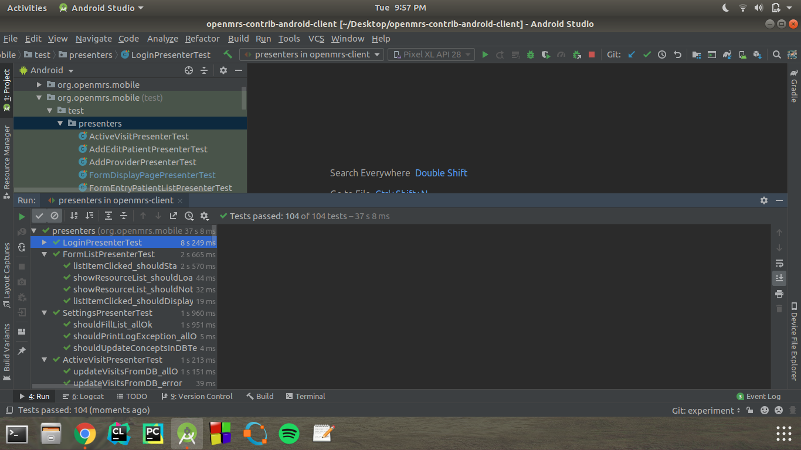Sort tests alphabetically in the Run panel
The image size is (801, 450).
point(74,216)
